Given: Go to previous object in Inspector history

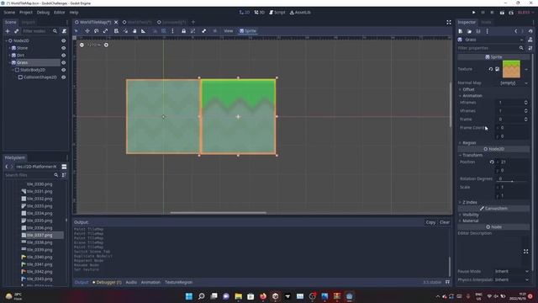Looking at the screenshot, I should tap(515, 31).
